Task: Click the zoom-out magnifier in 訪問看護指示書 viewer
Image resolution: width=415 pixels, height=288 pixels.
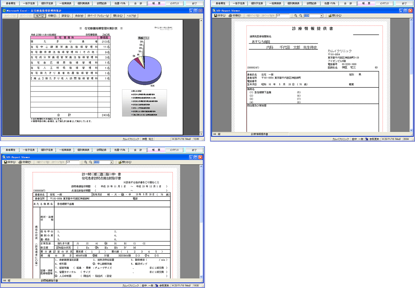Action: pyautogui.click(x=90, y=162)
